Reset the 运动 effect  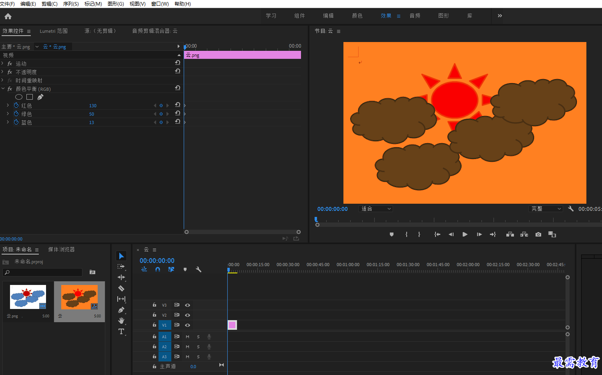click(x=178, y=63)
